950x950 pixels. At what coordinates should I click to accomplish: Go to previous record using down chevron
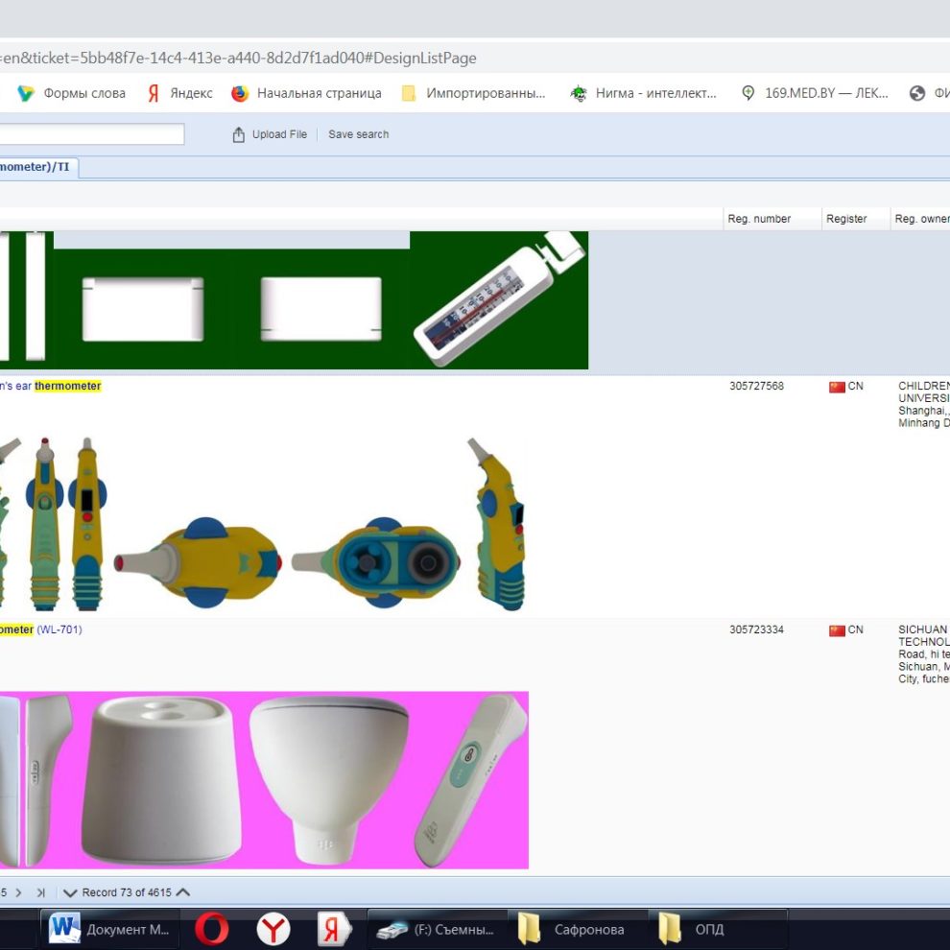pyautogui.click(x=70, y=892)
